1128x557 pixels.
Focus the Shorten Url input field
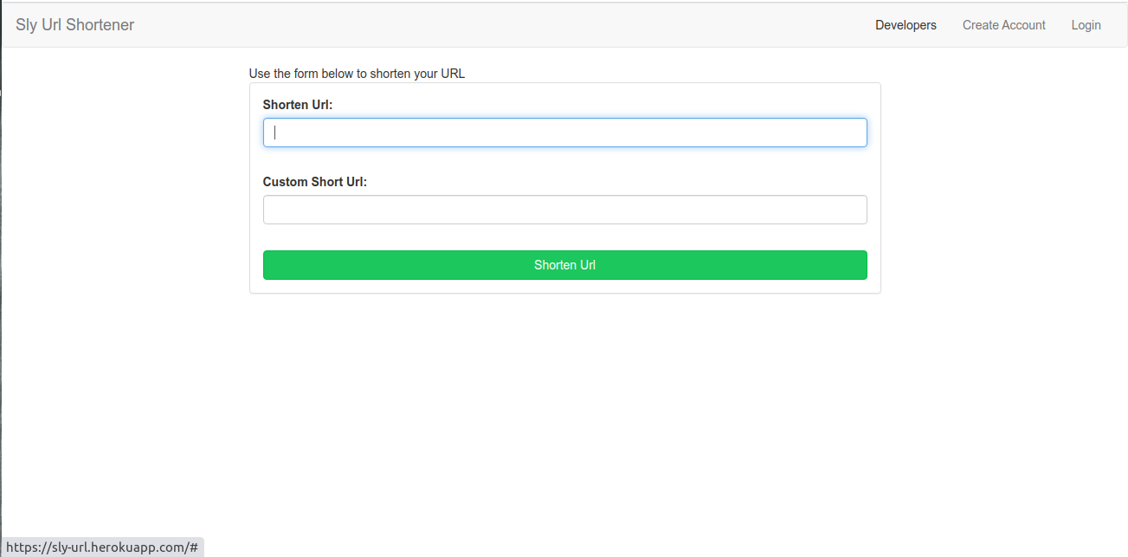click(564, 133)
